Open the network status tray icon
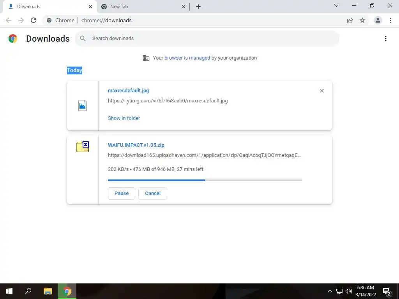The width and height of the screenshot is (399, 299). pos(339,291)
